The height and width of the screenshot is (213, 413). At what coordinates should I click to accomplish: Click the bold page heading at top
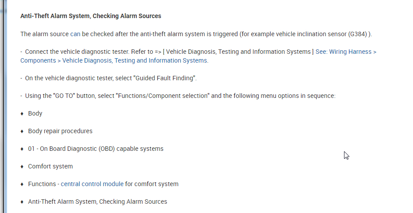point(91,16)
